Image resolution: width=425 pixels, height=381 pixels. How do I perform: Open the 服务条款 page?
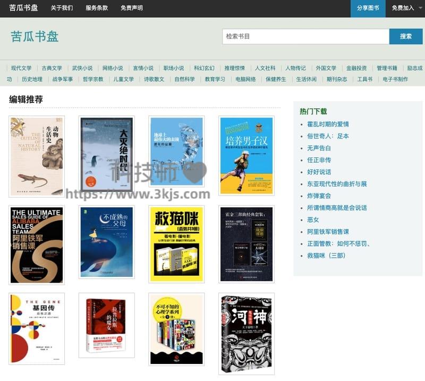[x=97, y=8]
